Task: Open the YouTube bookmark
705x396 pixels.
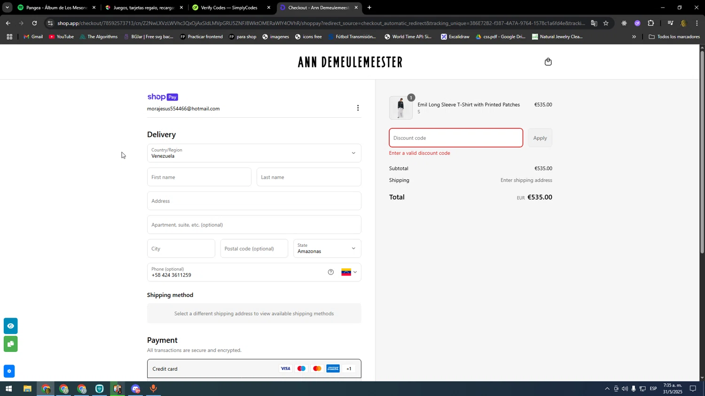Action: pos(61,37)
